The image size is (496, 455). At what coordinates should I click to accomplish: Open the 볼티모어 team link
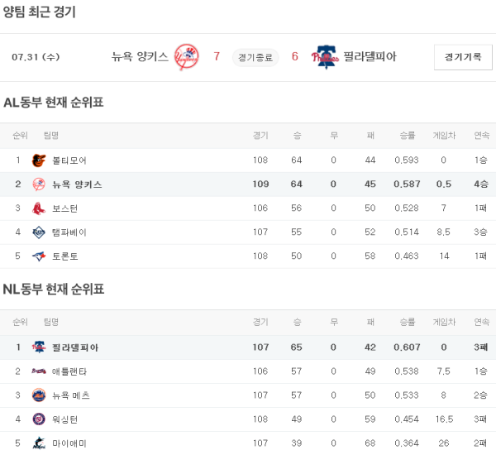click(x=69, y=160)
